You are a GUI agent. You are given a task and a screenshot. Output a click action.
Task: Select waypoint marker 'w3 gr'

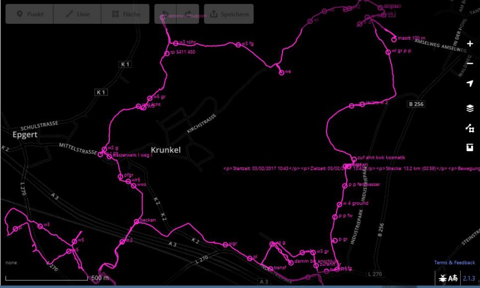tap(313, 252)
